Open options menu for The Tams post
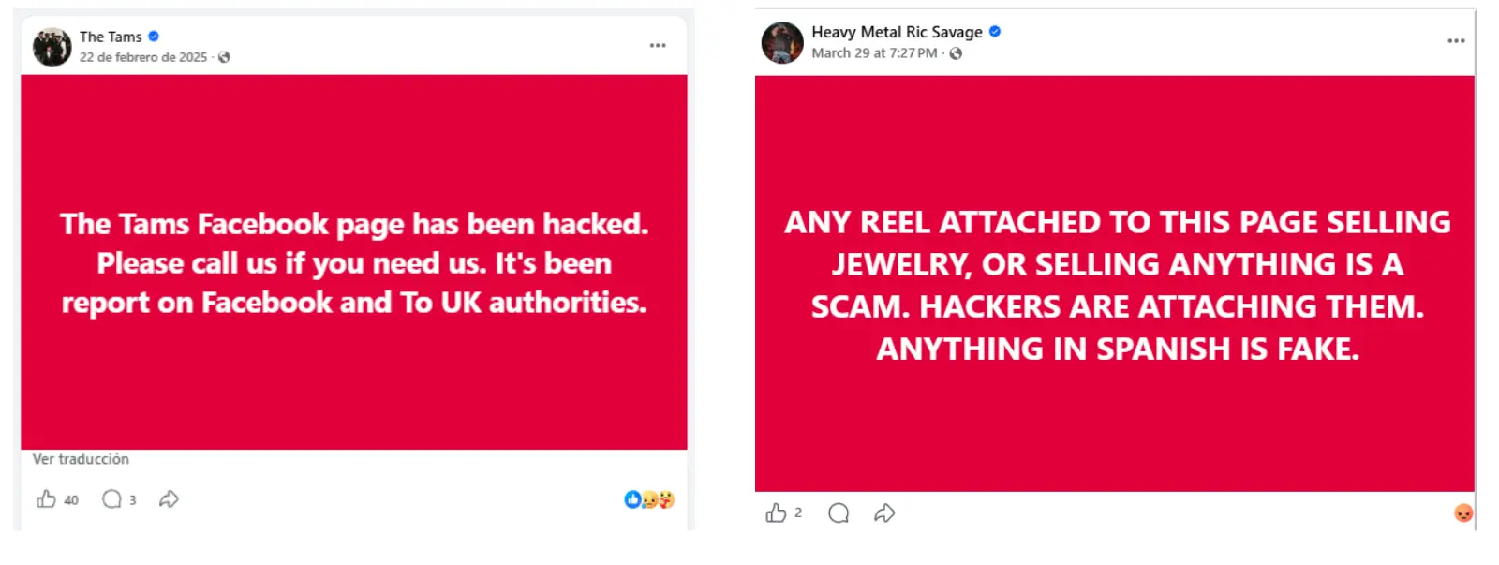 coord(658,45)
